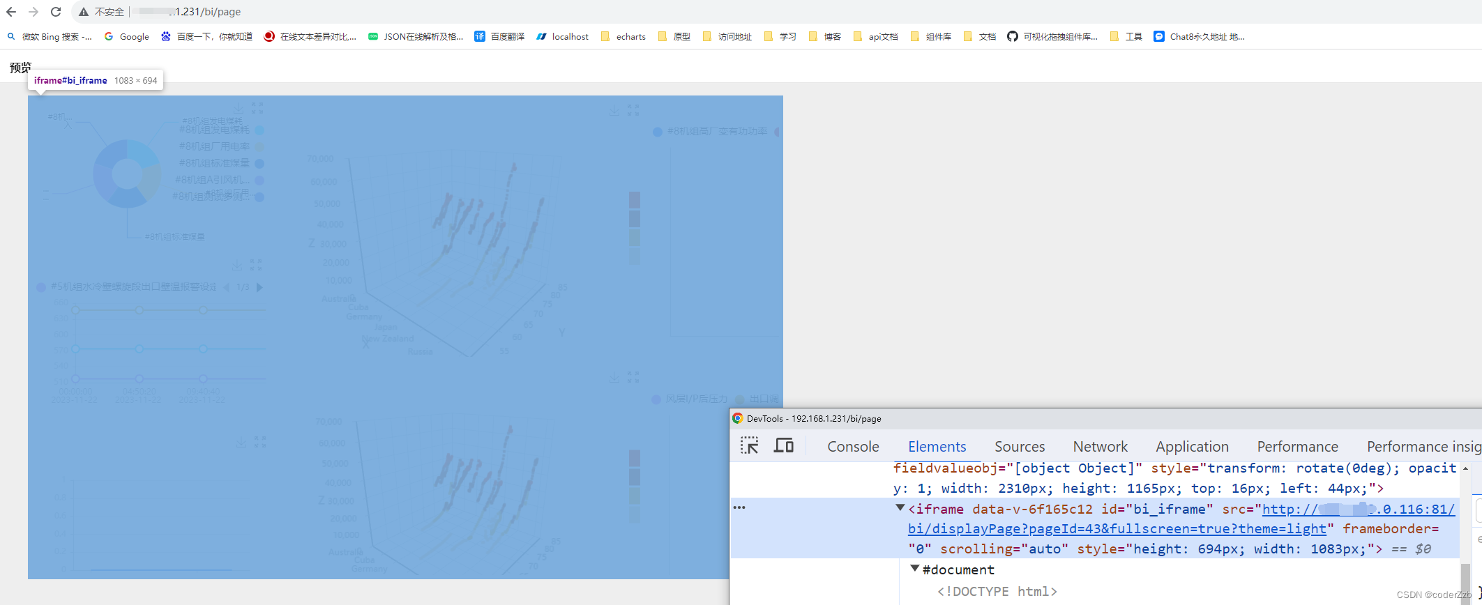Open the JSON在线解析及格 bookmark

[416, 36]
